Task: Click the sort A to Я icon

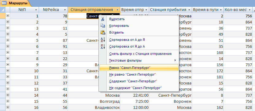Action: point(102,40)
